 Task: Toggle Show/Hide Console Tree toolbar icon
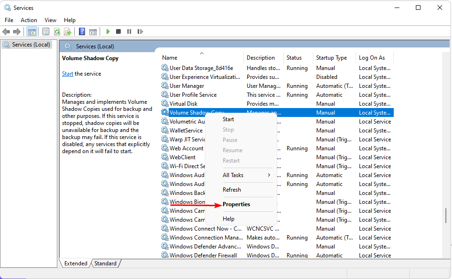point(31,31)
